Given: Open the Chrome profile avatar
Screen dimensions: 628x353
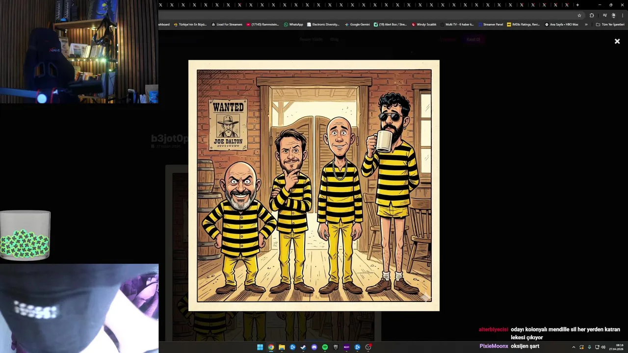Looking at the screenshot, I should tap(613, 15).
